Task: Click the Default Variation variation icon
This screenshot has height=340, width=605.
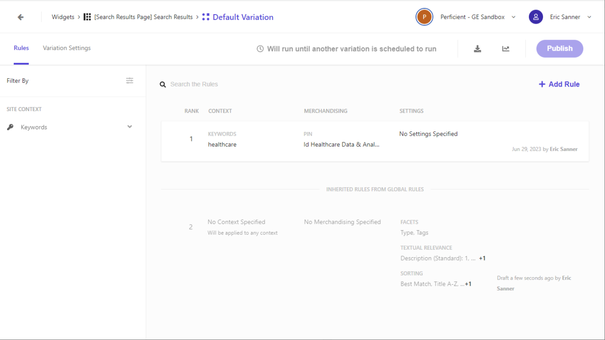Action: [x=206, y=17]
